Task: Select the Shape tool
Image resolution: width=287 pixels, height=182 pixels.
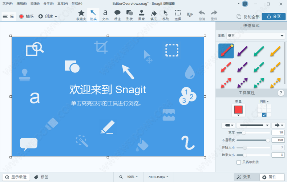Action: coord(129,15)
